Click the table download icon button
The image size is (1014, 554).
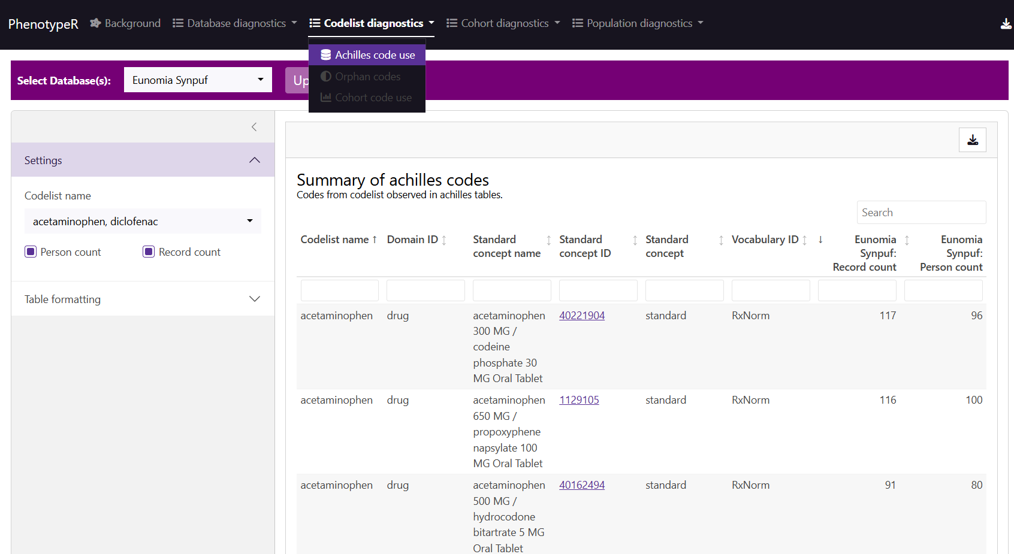pos(972,140)
